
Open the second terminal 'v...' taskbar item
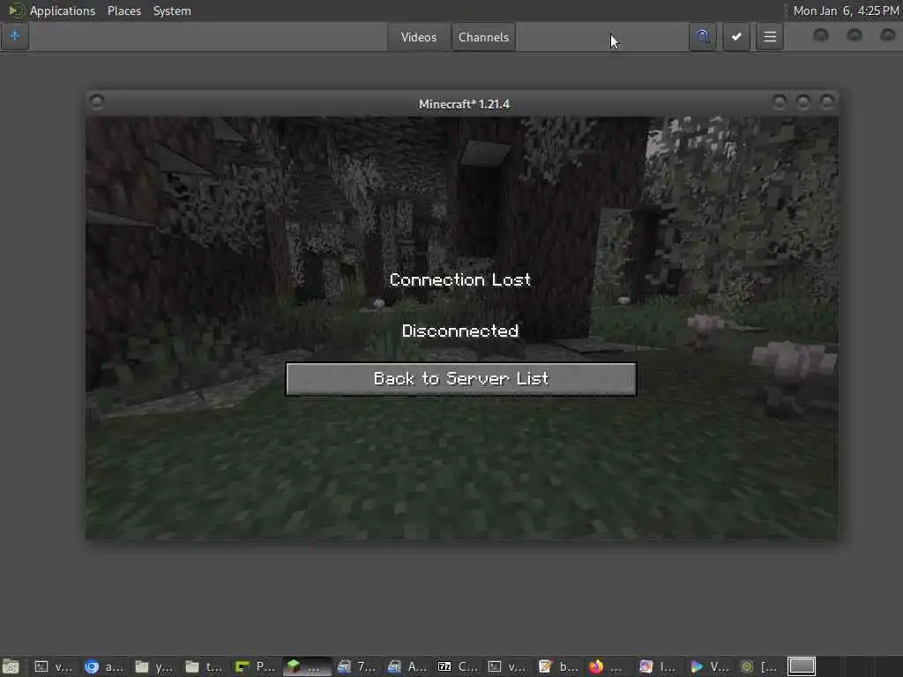pos(507,666)
